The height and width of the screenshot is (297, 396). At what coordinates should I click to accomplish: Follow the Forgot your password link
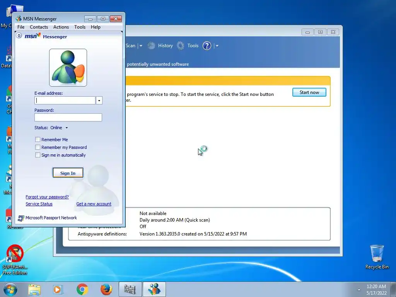point(47,197)
